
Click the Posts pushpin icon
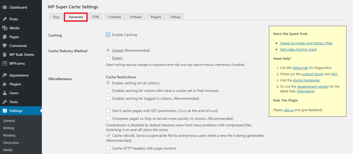click(x=5, y=19)
